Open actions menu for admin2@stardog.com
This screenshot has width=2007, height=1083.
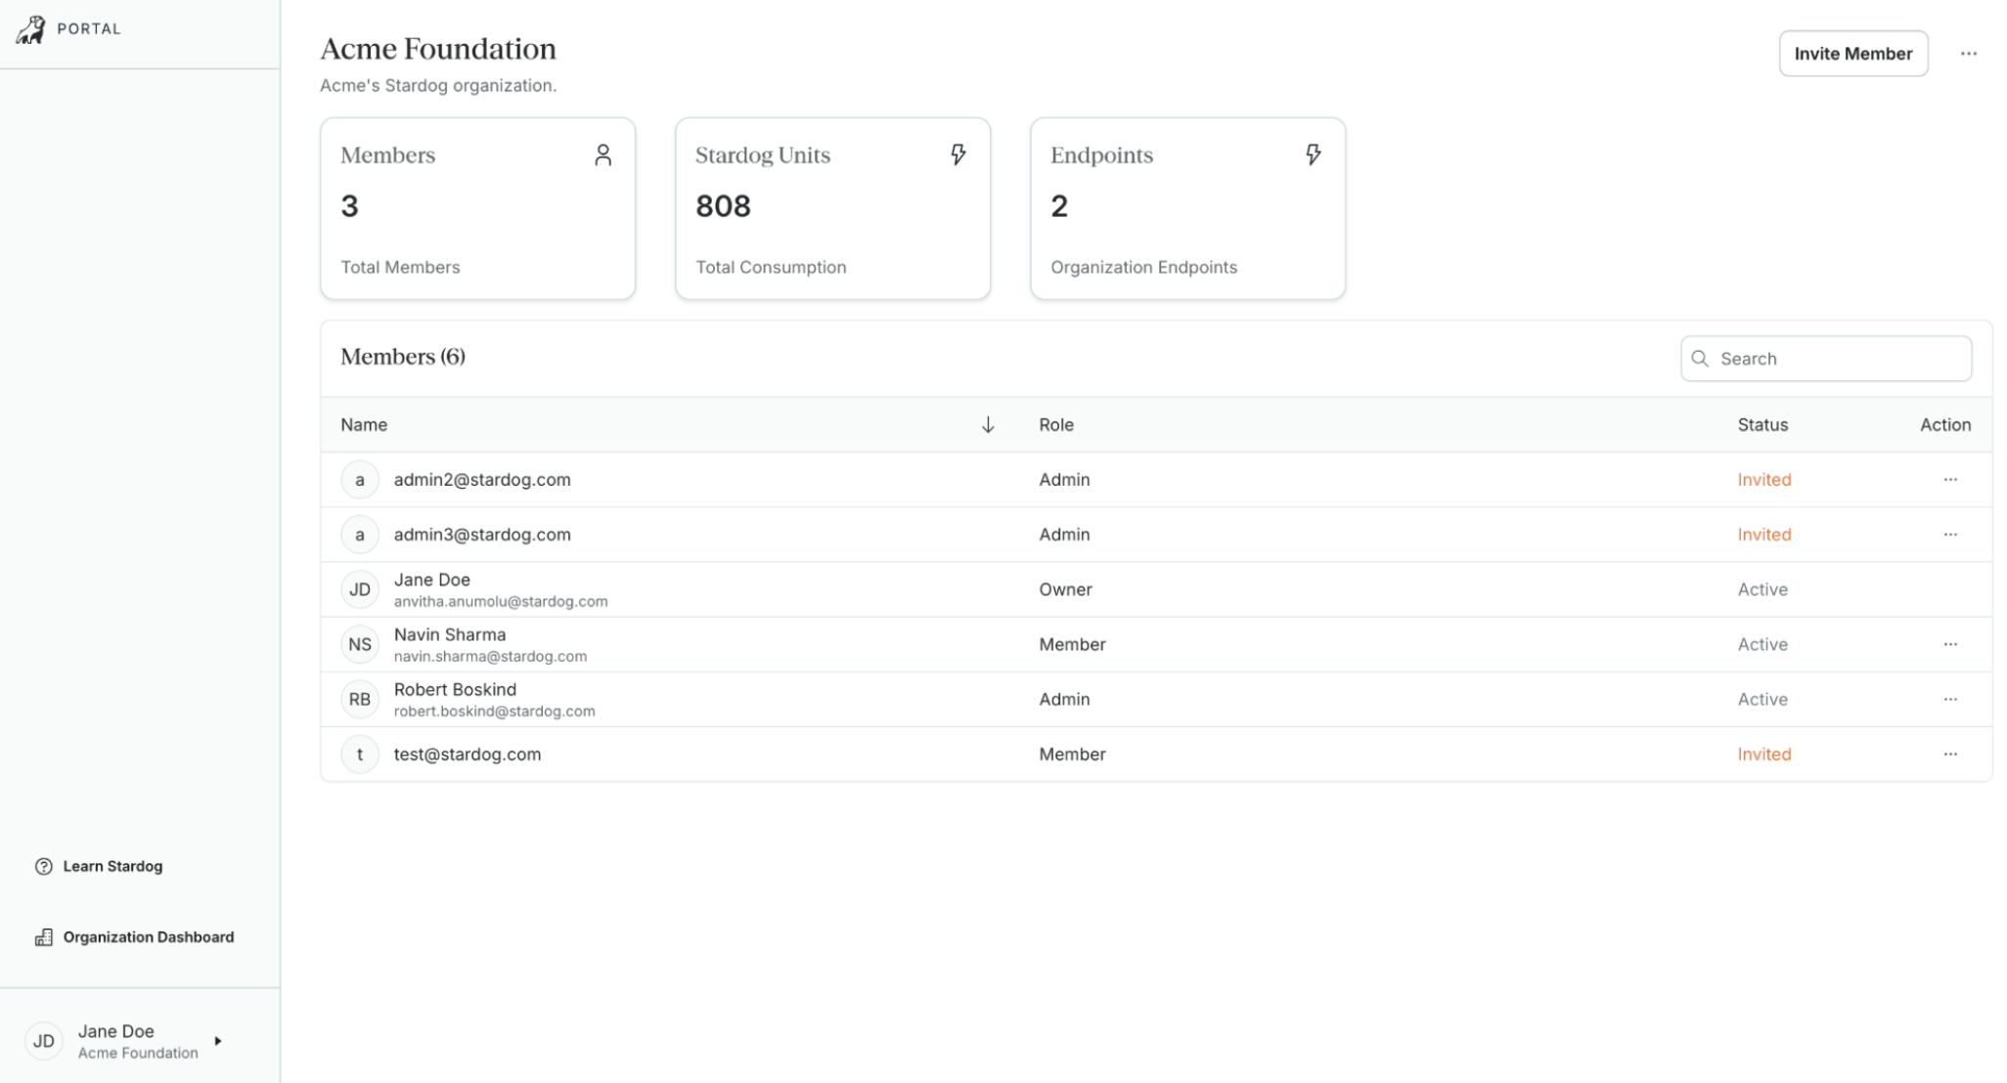(1950, 480)
